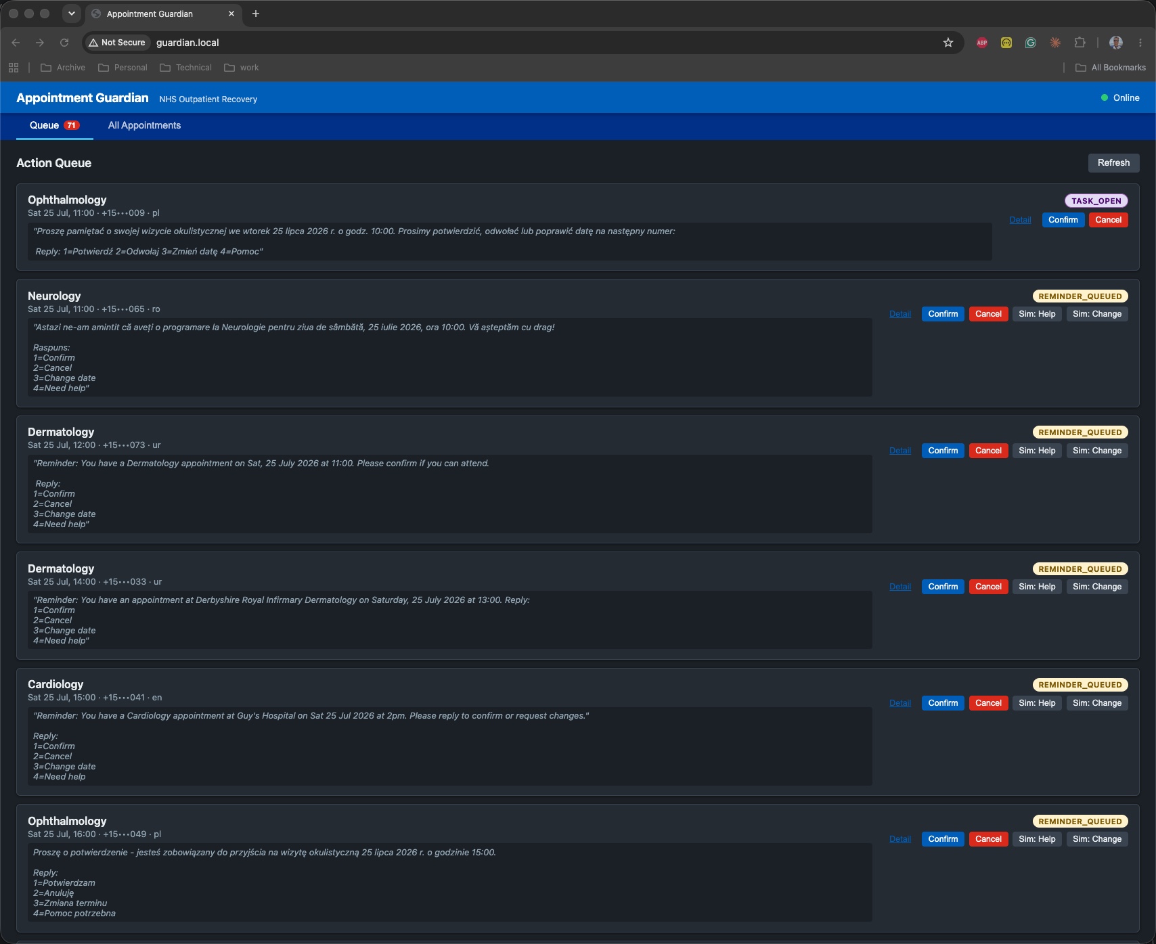Open the browser profile avatar

tap(1116, 43)
